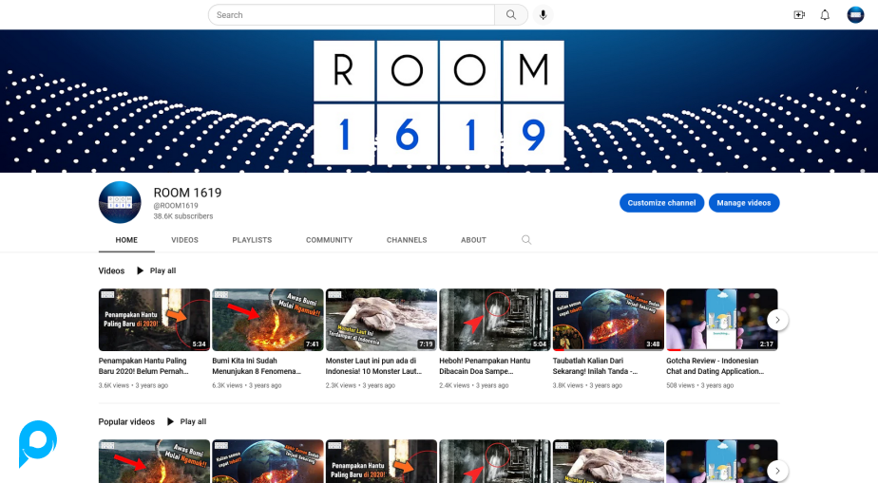Open the create video icon
The image size is (878, 483).
[x=798, y=15]
